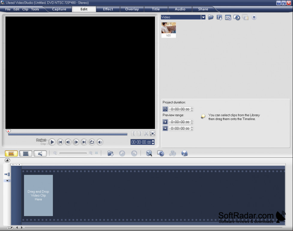The height and width of the screenshot is (231, 293).
Task: Step to the next frame
Action: click(x=76, y=142)
